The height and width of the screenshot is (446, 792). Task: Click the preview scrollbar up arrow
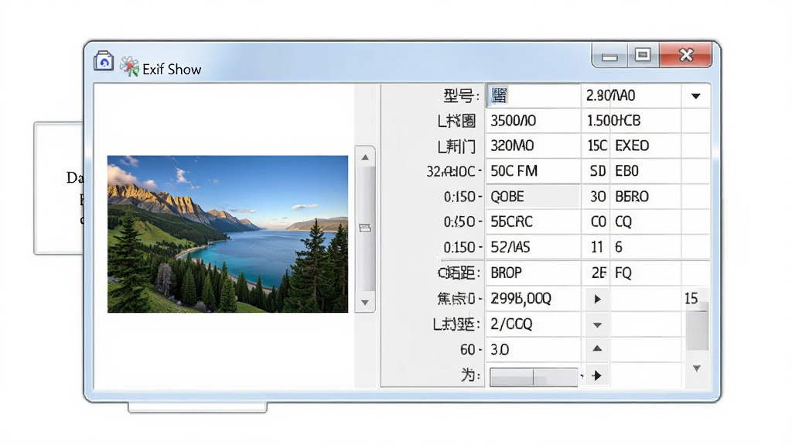point(365,158)
